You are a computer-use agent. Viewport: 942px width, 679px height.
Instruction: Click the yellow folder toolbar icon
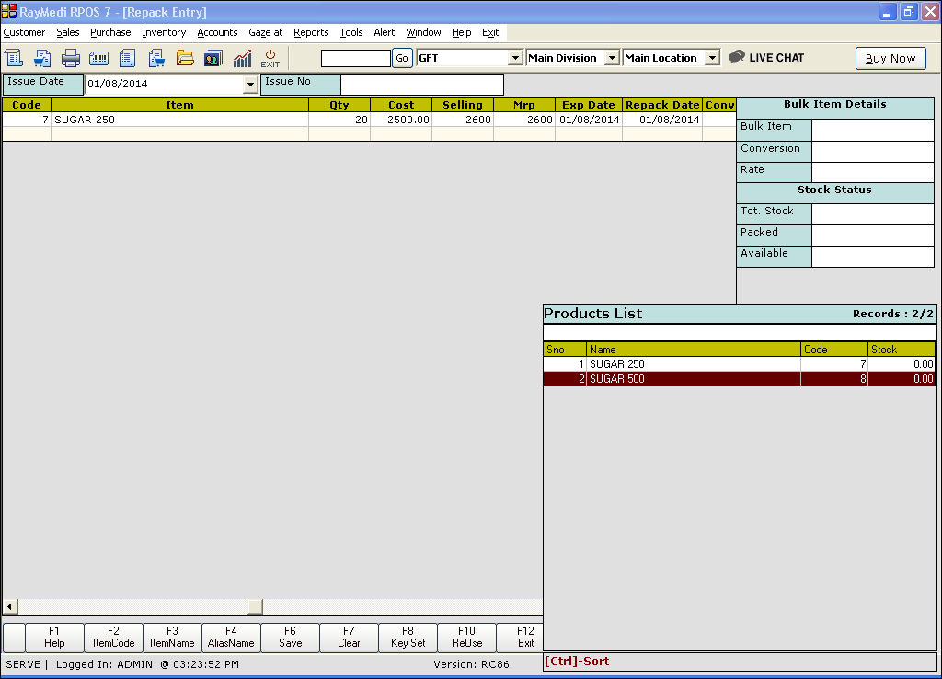tap(185, 58)
